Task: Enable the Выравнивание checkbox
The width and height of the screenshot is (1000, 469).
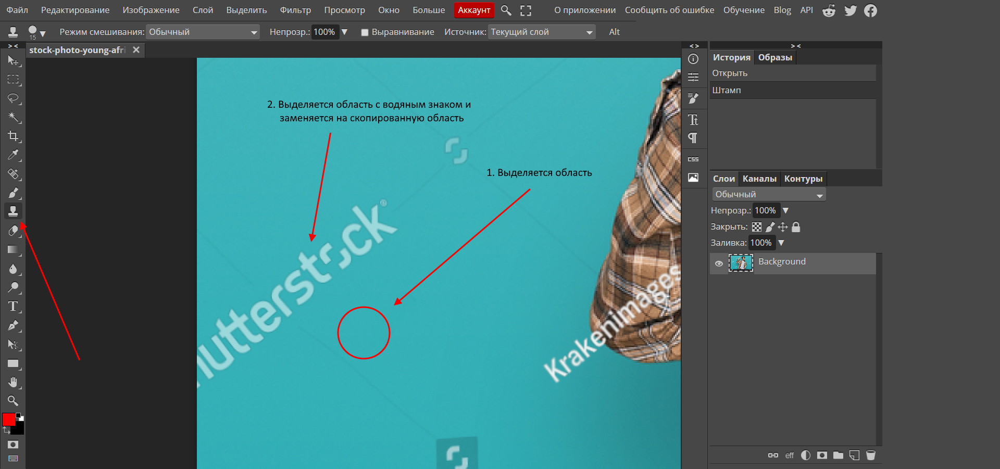Action: coord(365,32)
